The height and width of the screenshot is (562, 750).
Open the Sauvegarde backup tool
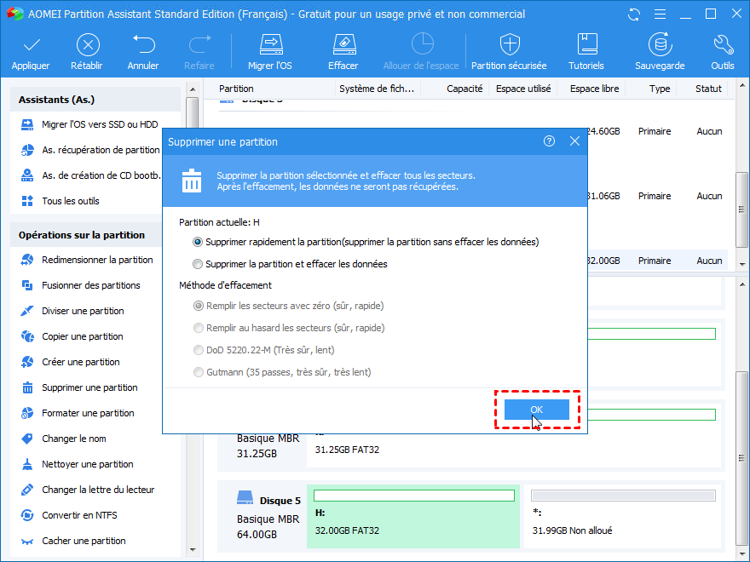pos(660,52)
